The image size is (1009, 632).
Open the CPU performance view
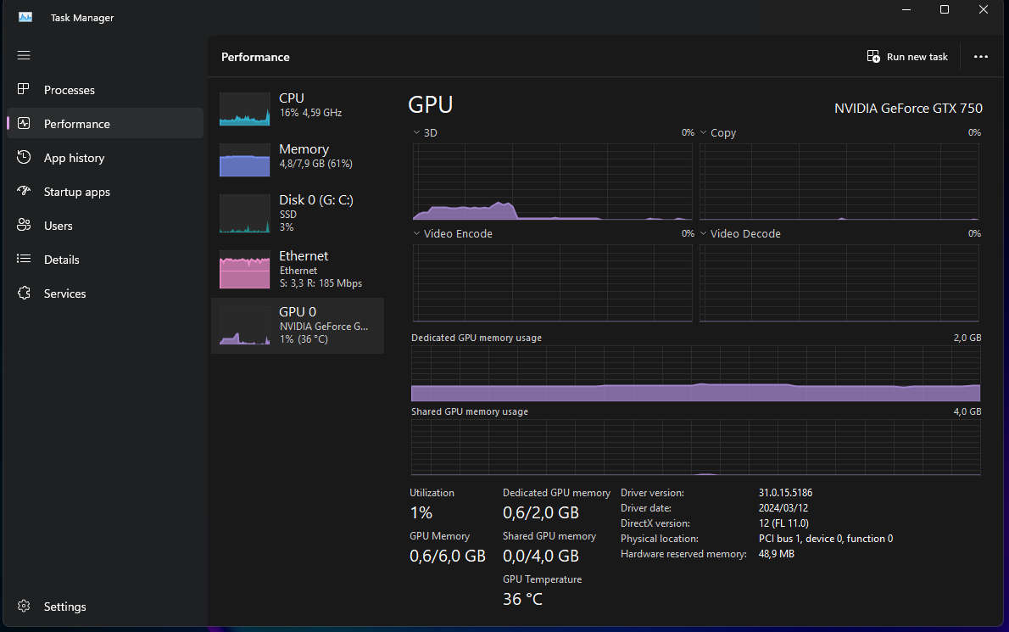click(297, 109)
